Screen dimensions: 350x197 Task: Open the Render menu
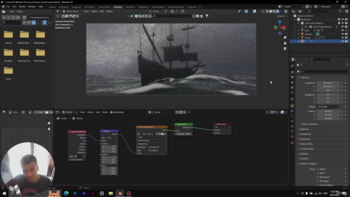pos(22,7)
